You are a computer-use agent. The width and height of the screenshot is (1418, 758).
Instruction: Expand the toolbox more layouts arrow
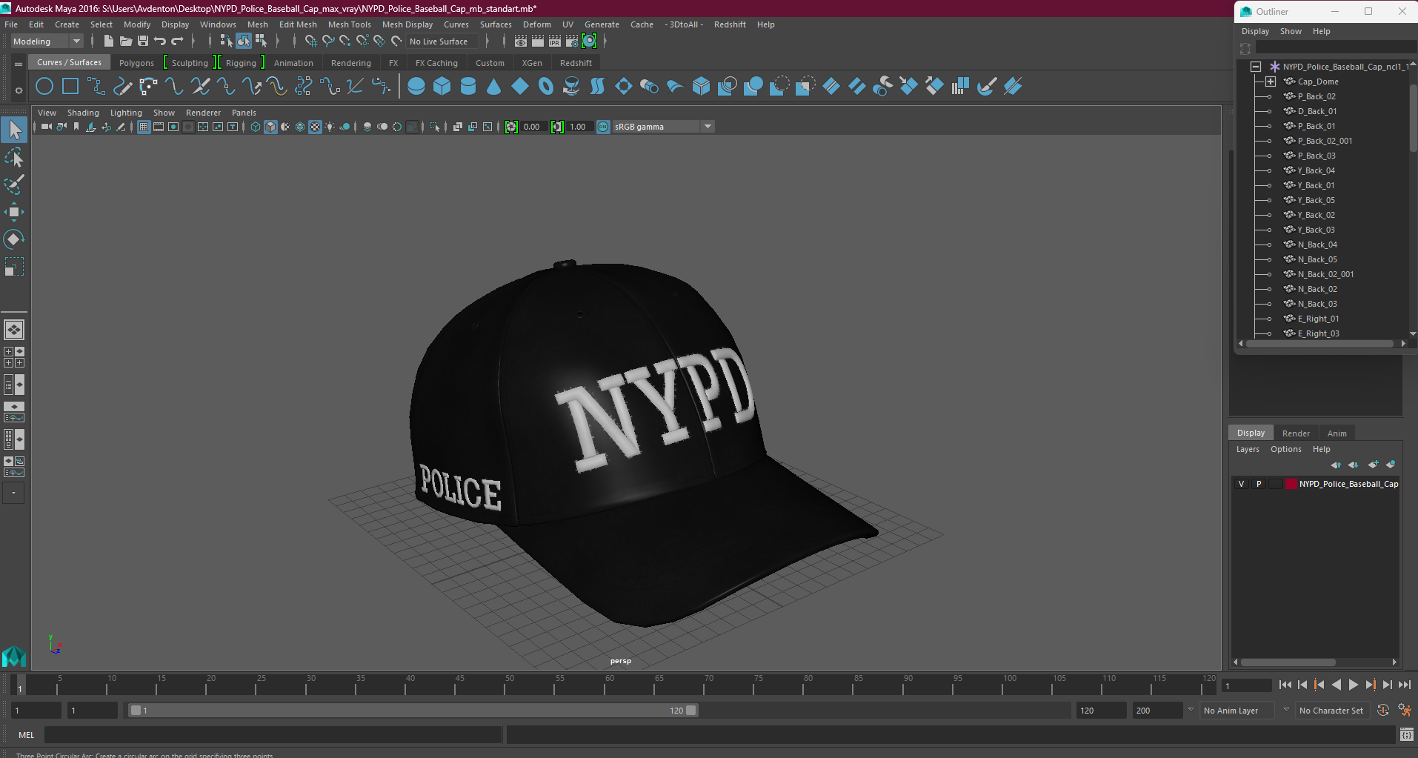coord(14,493)
